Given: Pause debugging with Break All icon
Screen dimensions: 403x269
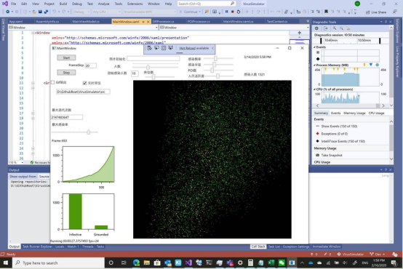Looking at the screenshot, I should (x=226, y=12).
